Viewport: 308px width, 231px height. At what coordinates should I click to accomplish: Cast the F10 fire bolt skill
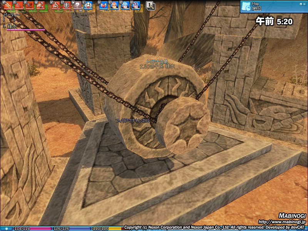coord(114,5)
